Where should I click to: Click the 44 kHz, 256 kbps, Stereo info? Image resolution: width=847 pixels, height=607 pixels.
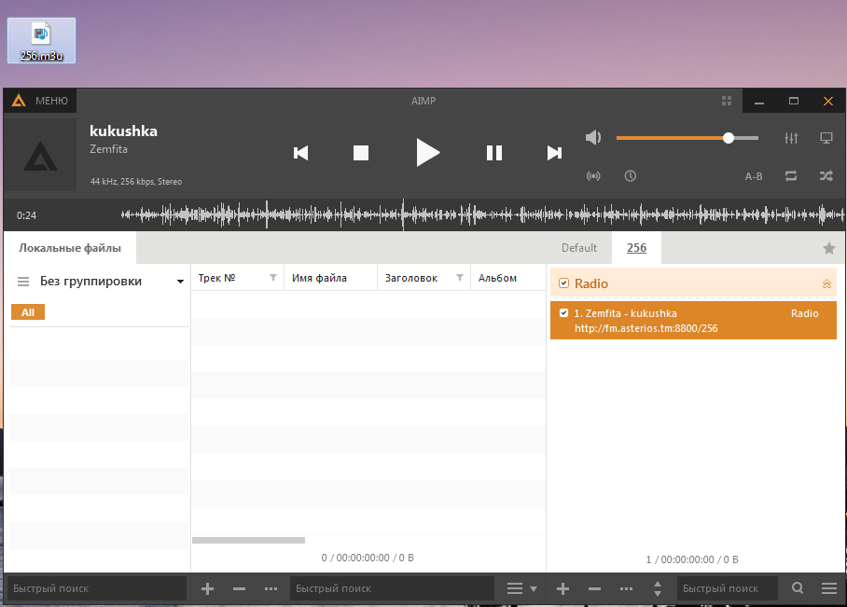pos(136,182)
